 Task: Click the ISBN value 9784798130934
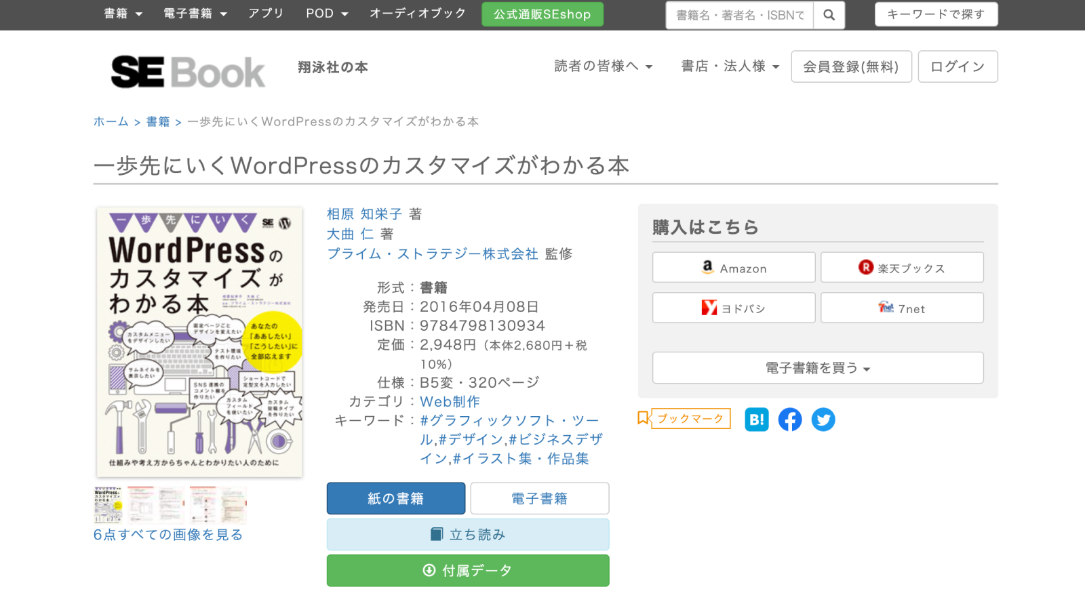coord(482,326)
